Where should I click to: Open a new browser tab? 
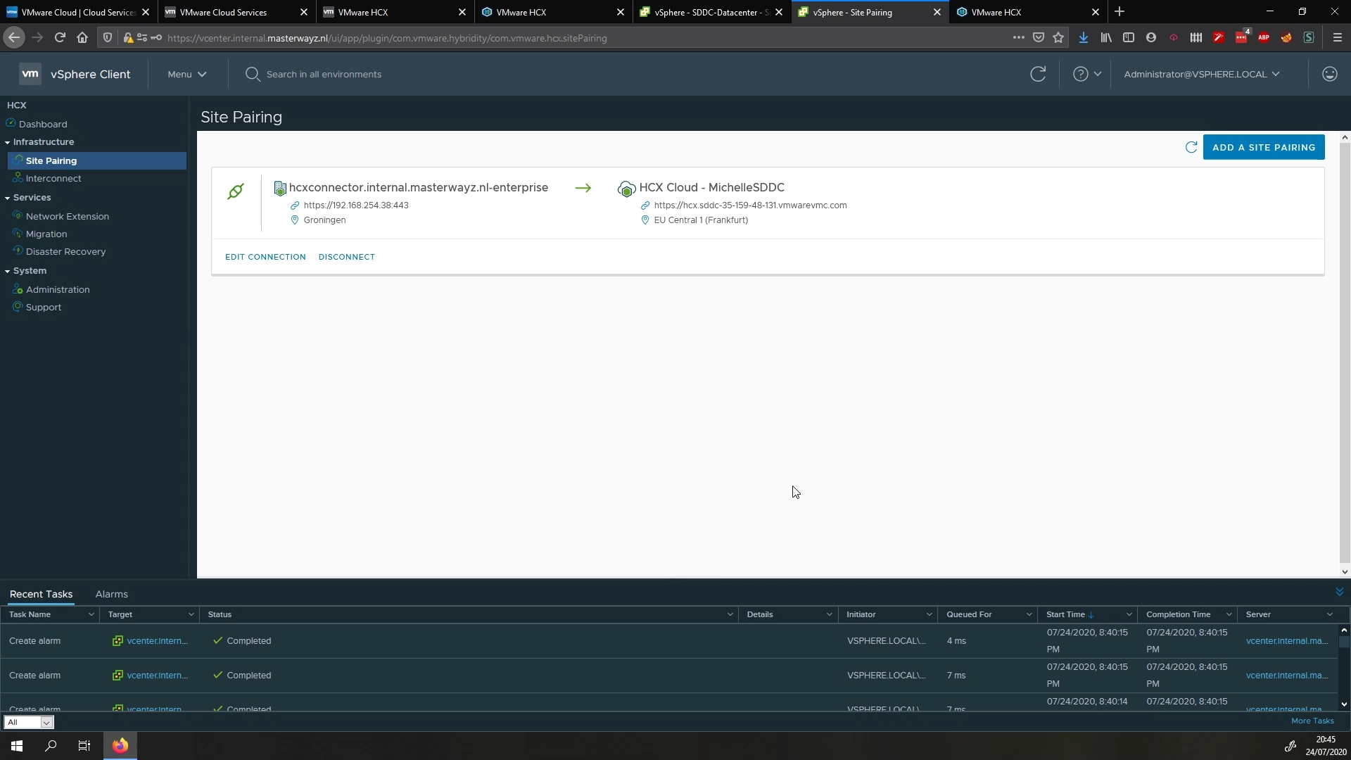tap(1120, 12)
